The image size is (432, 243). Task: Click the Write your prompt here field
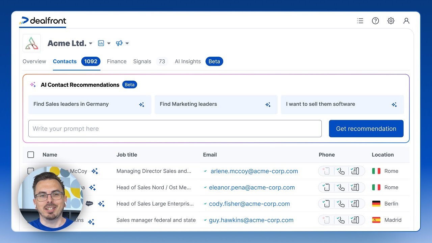[x=175, y=129]
